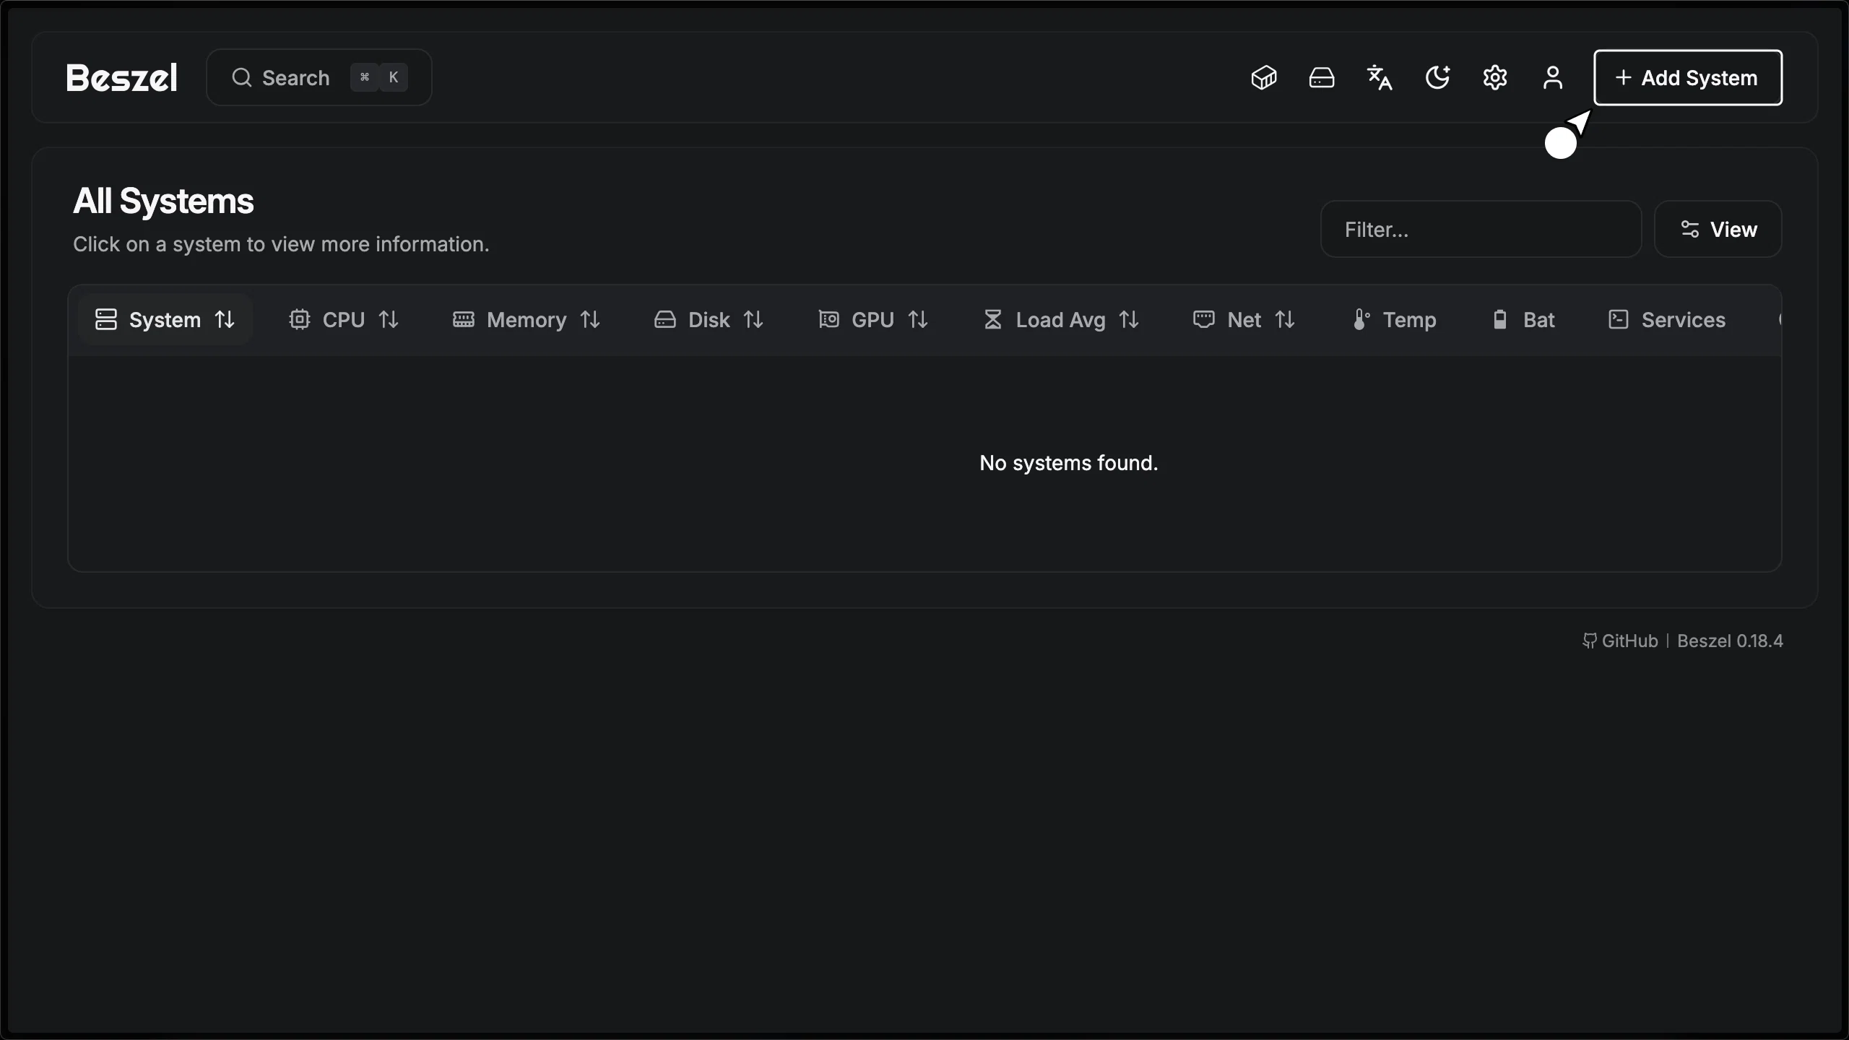Screen dimensions: 1849x1040
Task: Click the Add System button
Action: (x=1688, y=77)
